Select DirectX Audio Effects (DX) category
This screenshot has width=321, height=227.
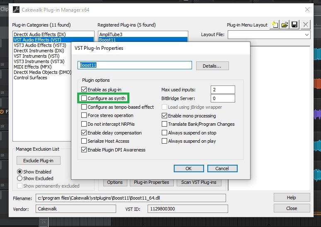coord(53,34)
